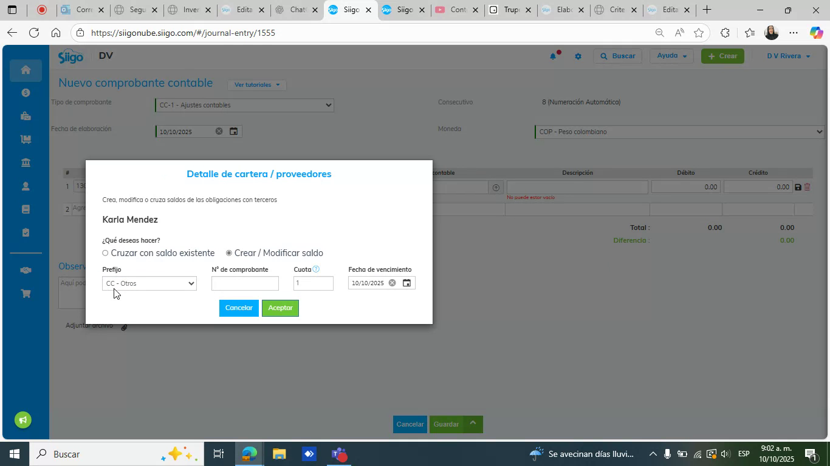Open Task View on the taskbar
Viewport: 830px width, 466px height.
coord(219,454)
